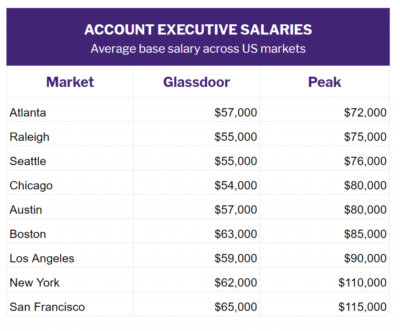400x331 pixels.
Task: Click Atlanta's $72,000 Peak salary
Action: point(365,113)
